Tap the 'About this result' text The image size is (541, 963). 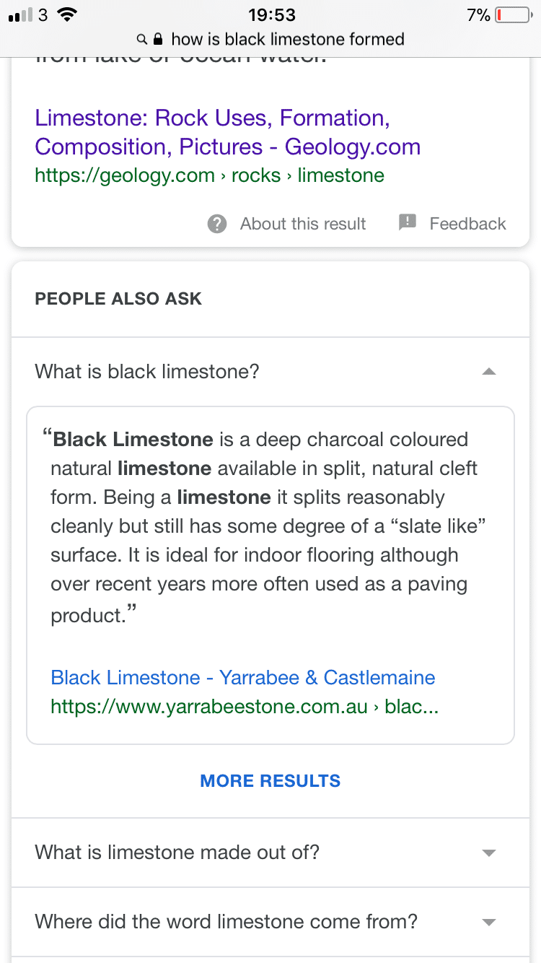(303, 224)
